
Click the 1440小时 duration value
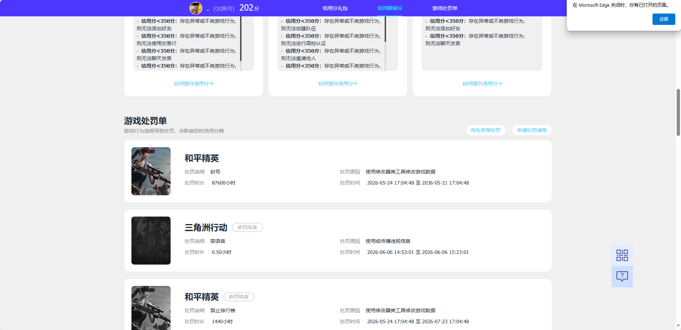click(x=222, y=321)
